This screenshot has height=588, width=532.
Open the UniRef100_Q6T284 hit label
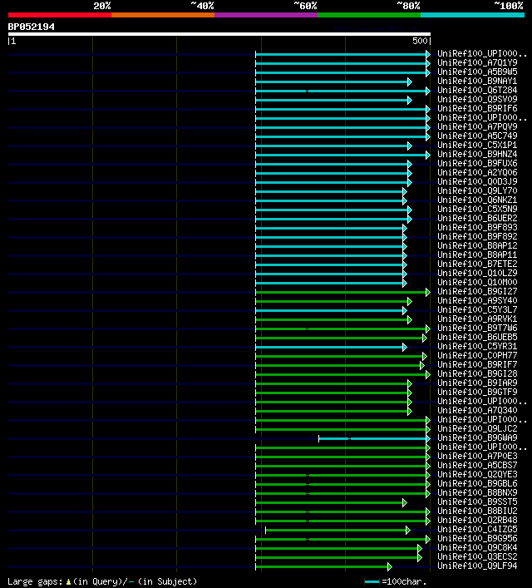(477, 90)
